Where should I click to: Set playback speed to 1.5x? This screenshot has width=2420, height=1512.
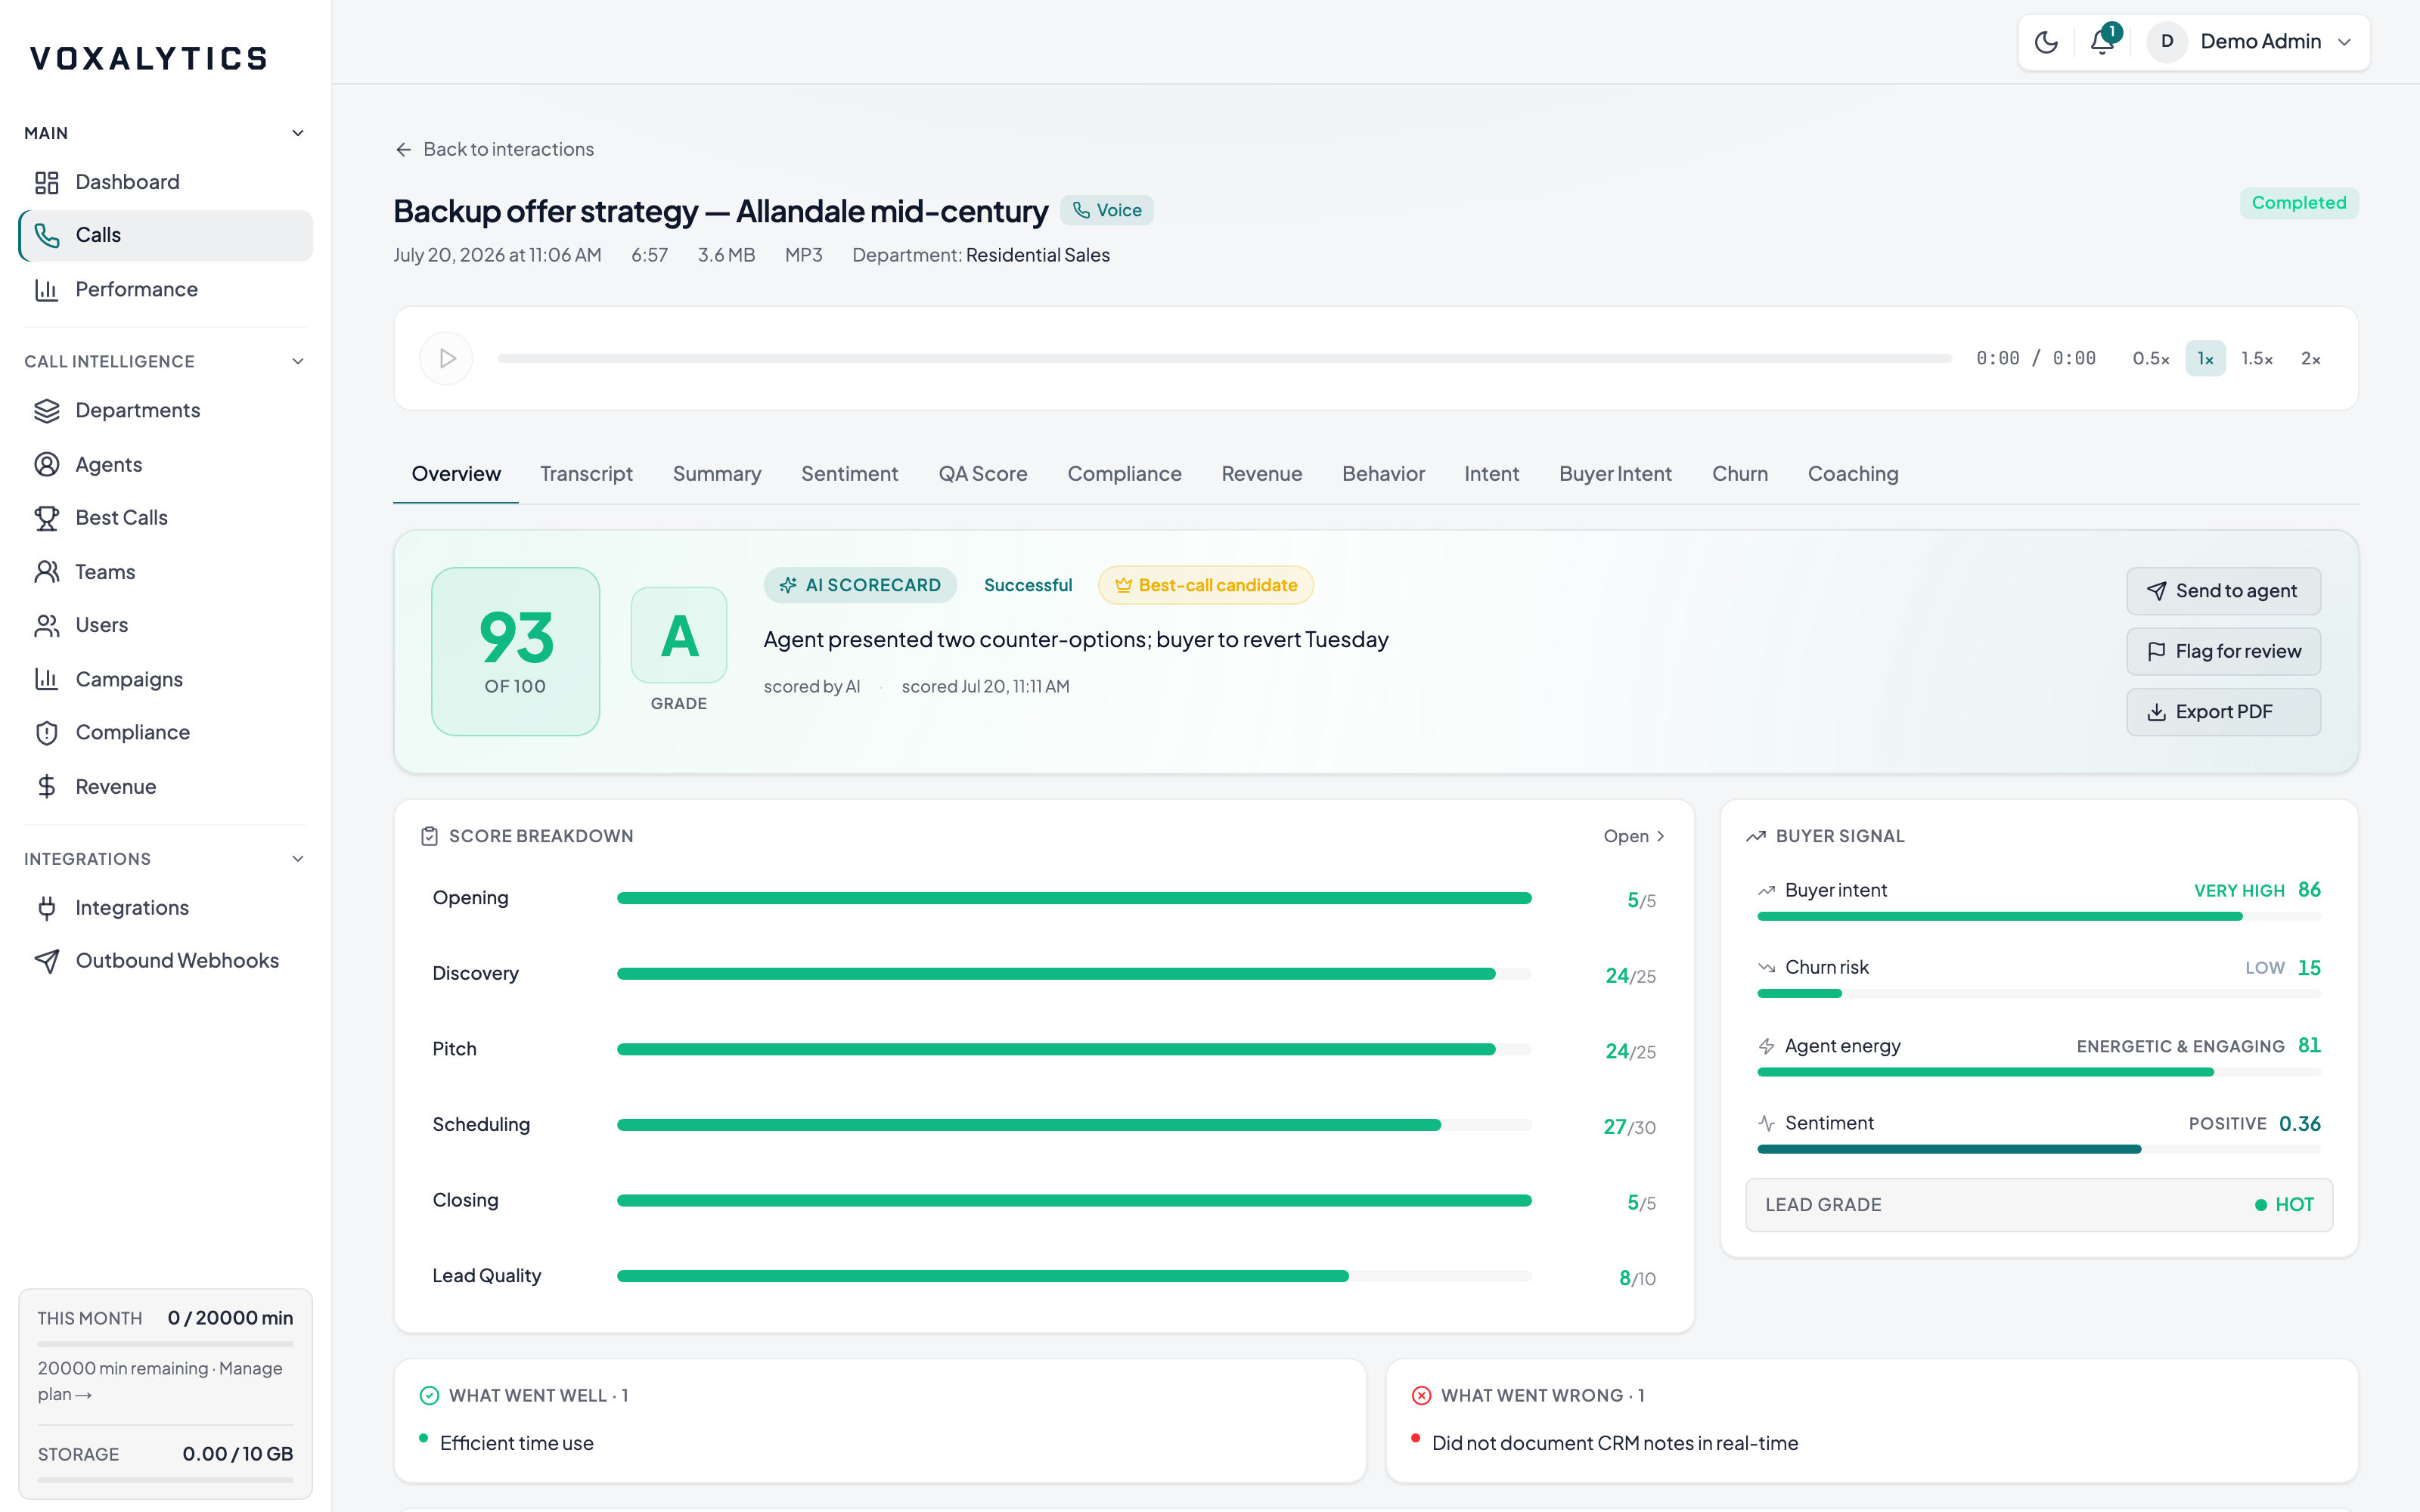[x=2257, y=359]
